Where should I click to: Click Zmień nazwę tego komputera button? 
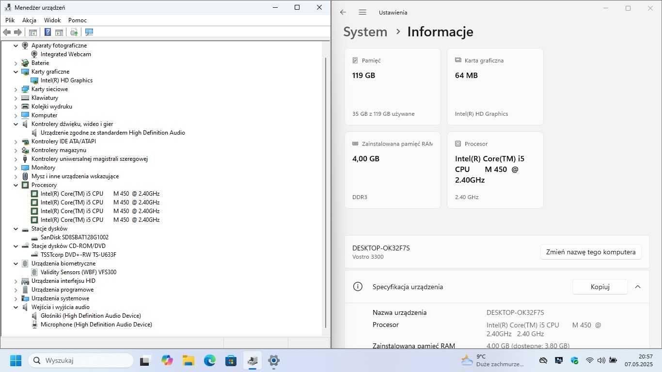(591, 252)
